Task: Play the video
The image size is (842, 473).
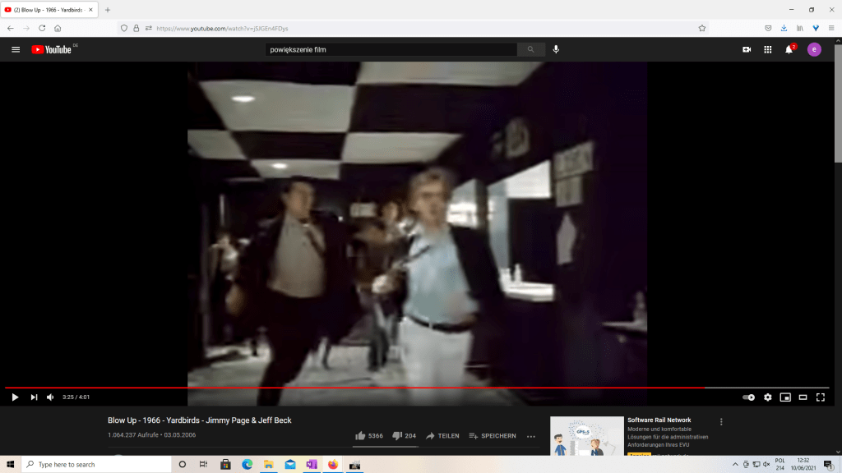Action: (x=15, y=397)
